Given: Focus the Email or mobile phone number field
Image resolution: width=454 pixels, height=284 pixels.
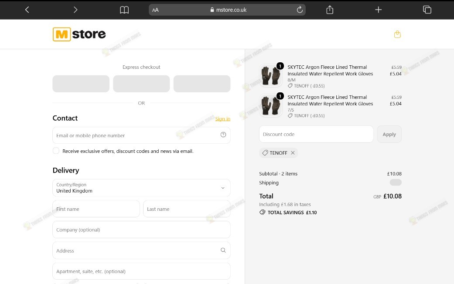Looking at the screenshot, I should [141, 135].
